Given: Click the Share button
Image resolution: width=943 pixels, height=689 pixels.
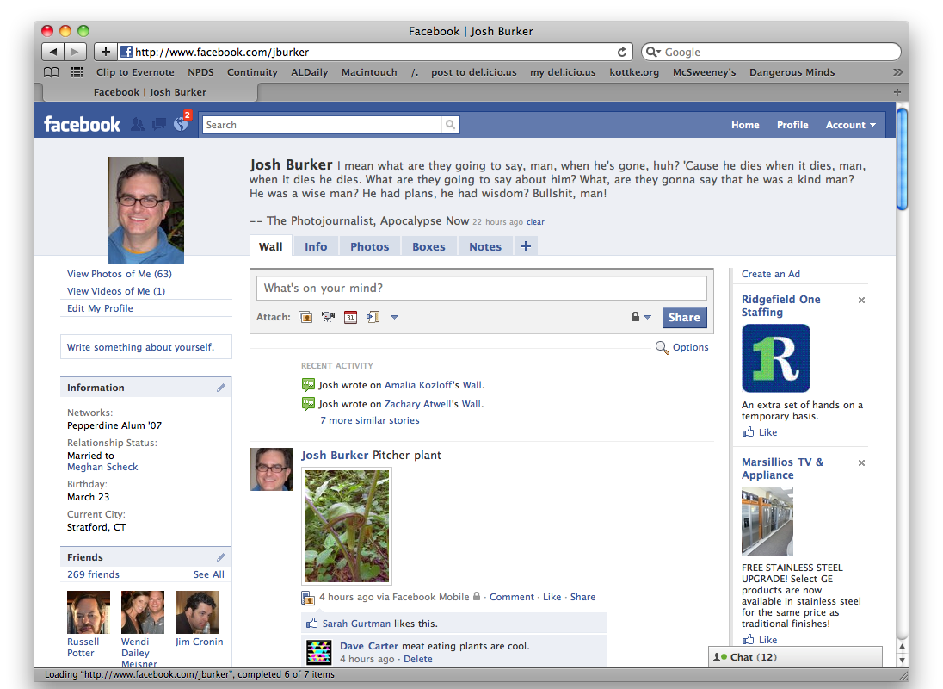Looking at the screenshot, I should (684, 317).
